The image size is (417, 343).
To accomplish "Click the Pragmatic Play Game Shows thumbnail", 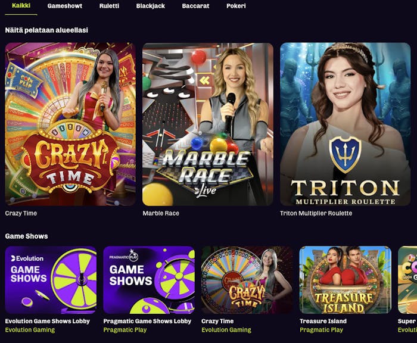I will pos(149,280).
